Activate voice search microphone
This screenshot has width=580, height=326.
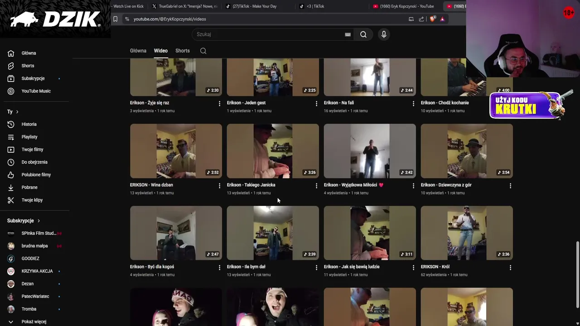coord(384,34)
